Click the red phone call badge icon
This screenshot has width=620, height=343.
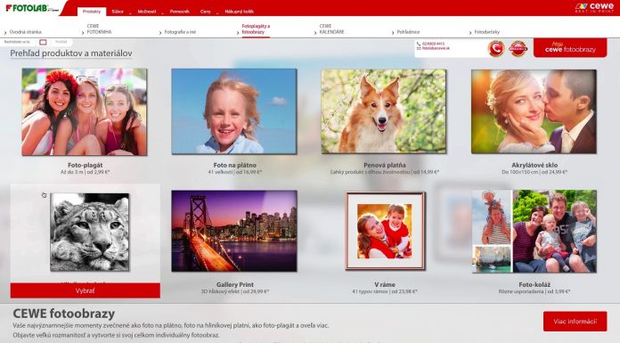(496, 49)
